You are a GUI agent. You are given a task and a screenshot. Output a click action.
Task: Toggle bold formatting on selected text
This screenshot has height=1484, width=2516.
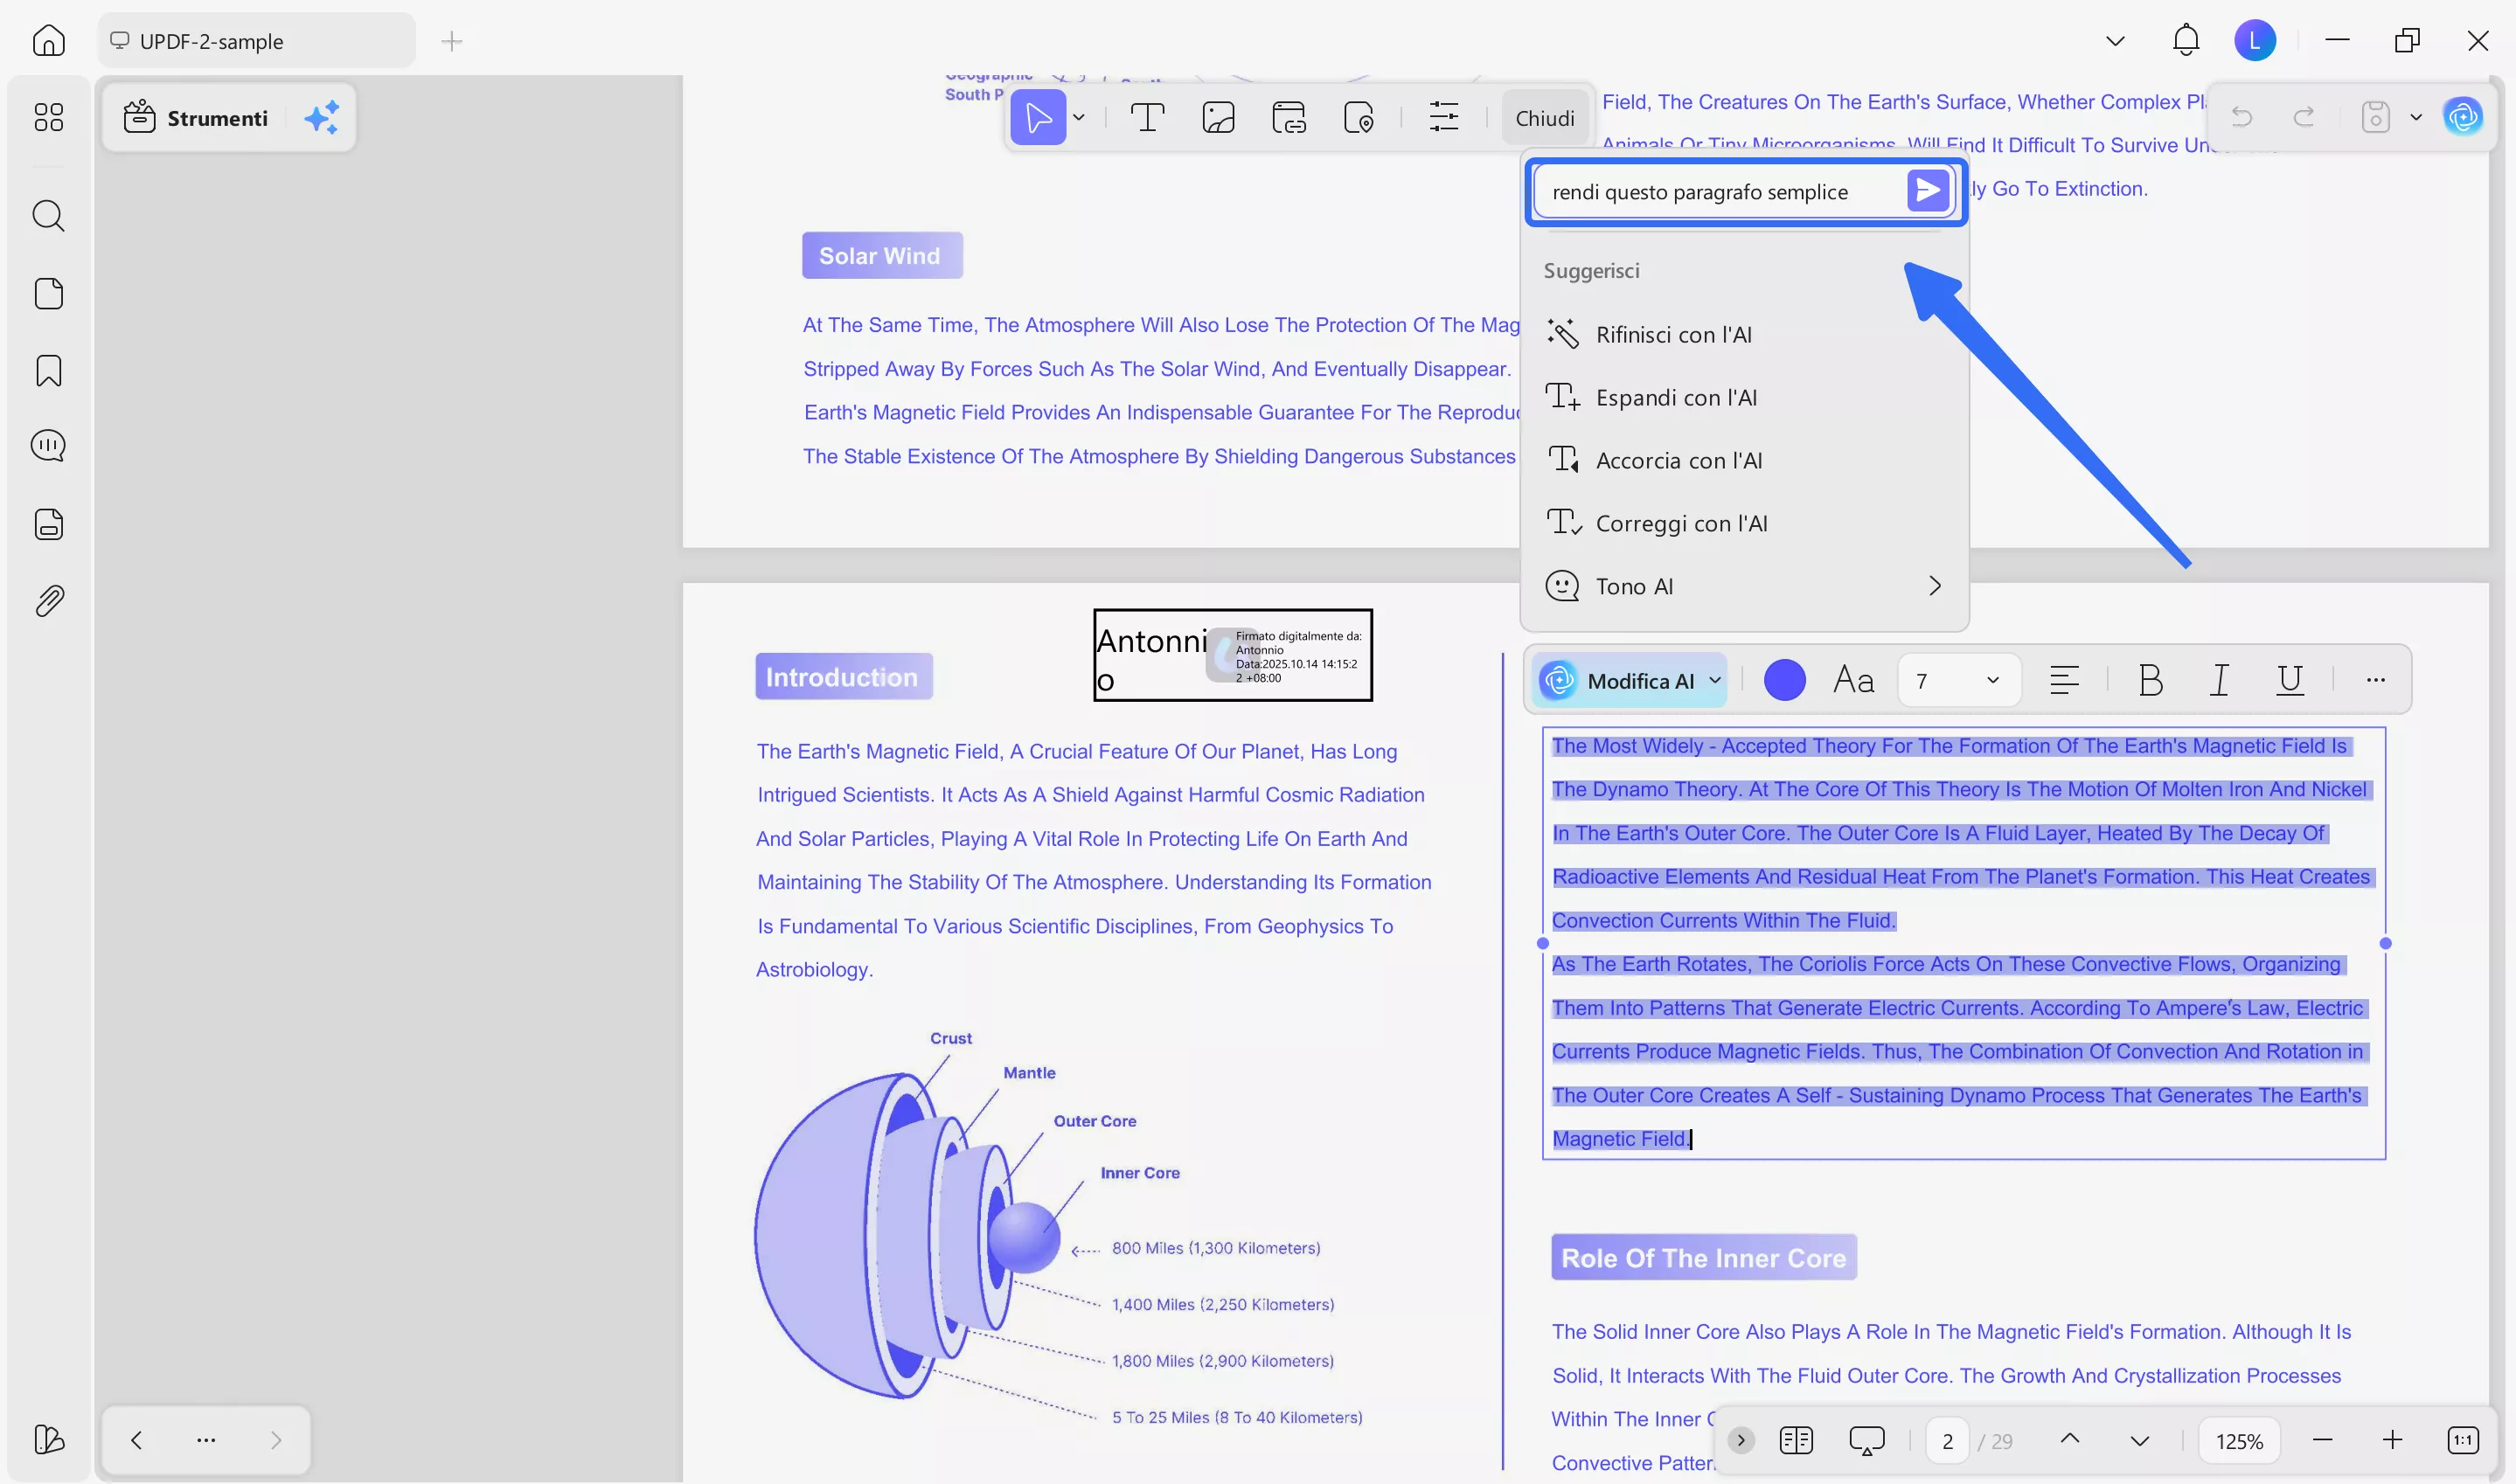[x=2150, y=680]
